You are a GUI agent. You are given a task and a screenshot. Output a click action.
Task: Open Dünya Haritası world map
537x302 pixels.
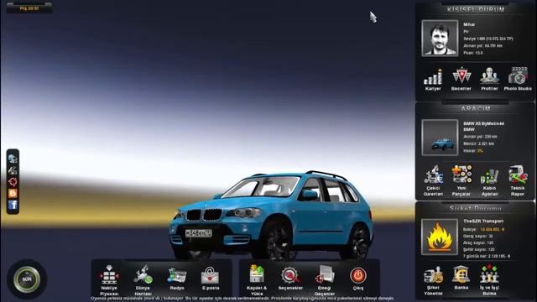[143, 280]
